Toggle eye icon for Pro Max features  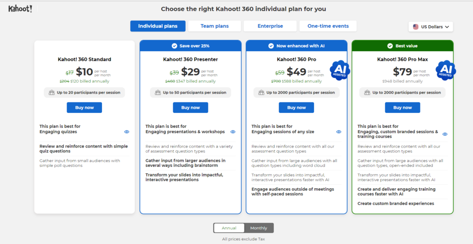coord(445,134)
